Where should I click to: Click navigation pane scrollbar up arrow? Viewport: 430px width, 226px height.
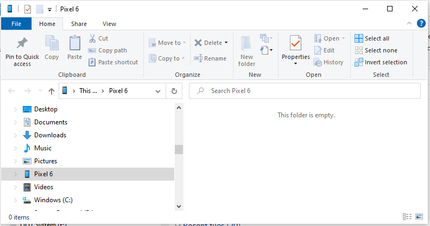point(179,108)
